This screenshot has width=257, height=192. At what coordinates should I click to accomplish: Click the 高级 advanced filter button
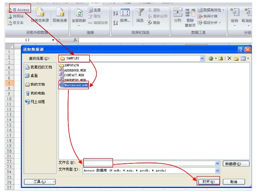tap(154, 23)
